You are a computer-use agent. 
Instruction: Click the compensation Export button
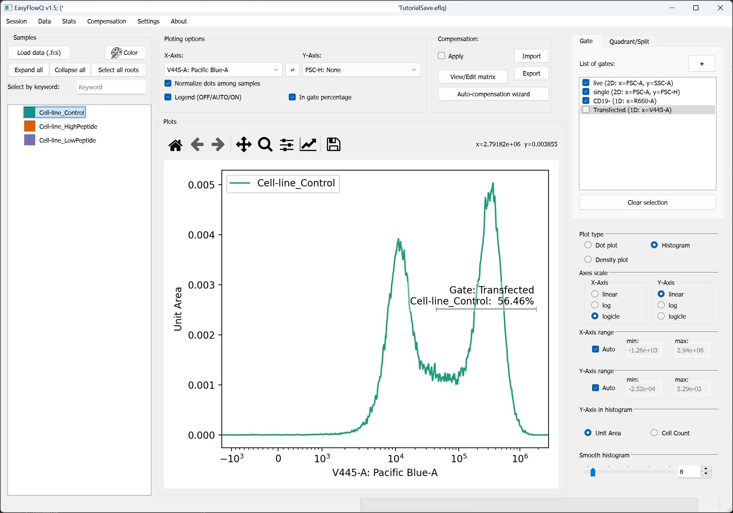click(x=531, y=74)
